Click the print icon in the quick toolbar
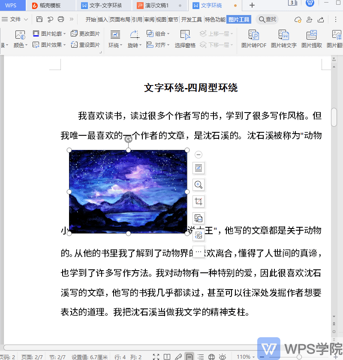 coord(61,19)
